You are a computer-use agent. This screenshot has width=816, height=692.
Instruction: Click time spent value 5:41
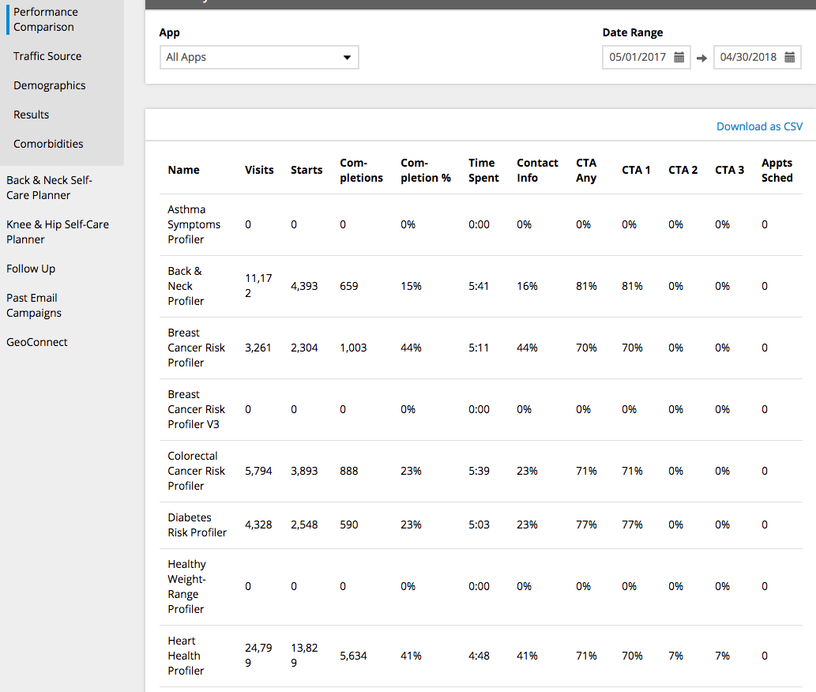click(478, 286)
